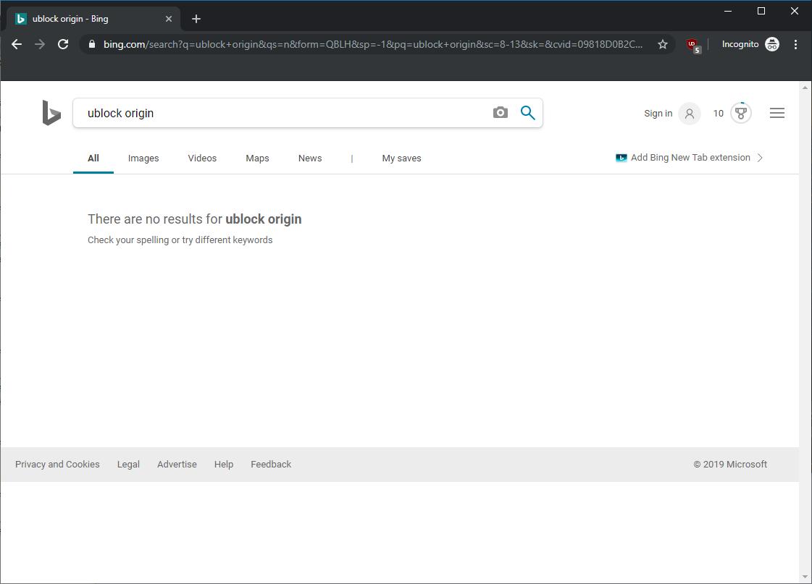Open Microsoft Rewards trophy icon
812x584 pixels.
pyautogui.click(x=741, y=113)
